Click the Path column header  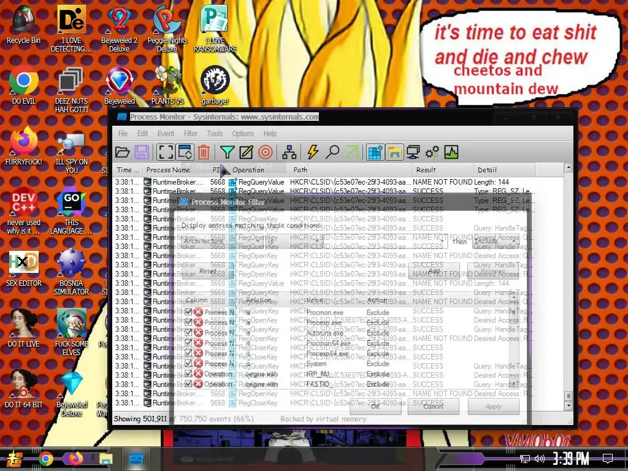tap(351, 170)
